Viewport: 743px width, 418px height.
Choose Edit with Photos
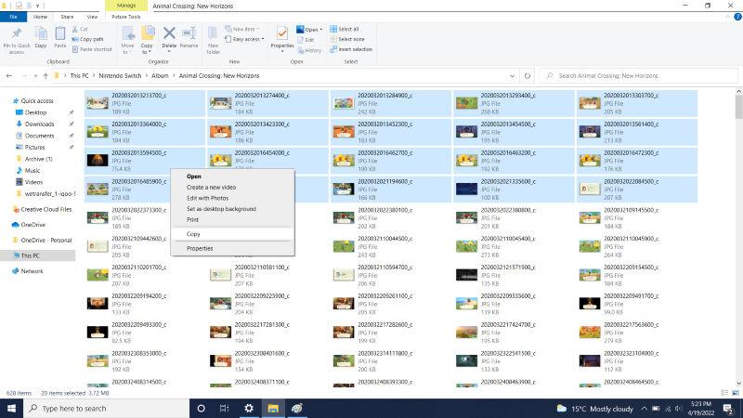point(232,198)
